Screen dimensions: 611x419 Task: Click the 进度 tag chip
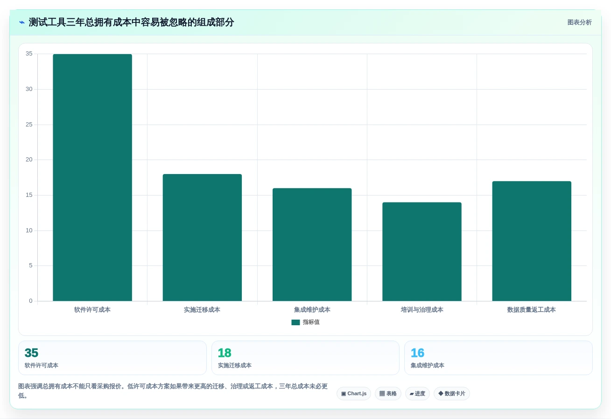click(x=417, y=394)
